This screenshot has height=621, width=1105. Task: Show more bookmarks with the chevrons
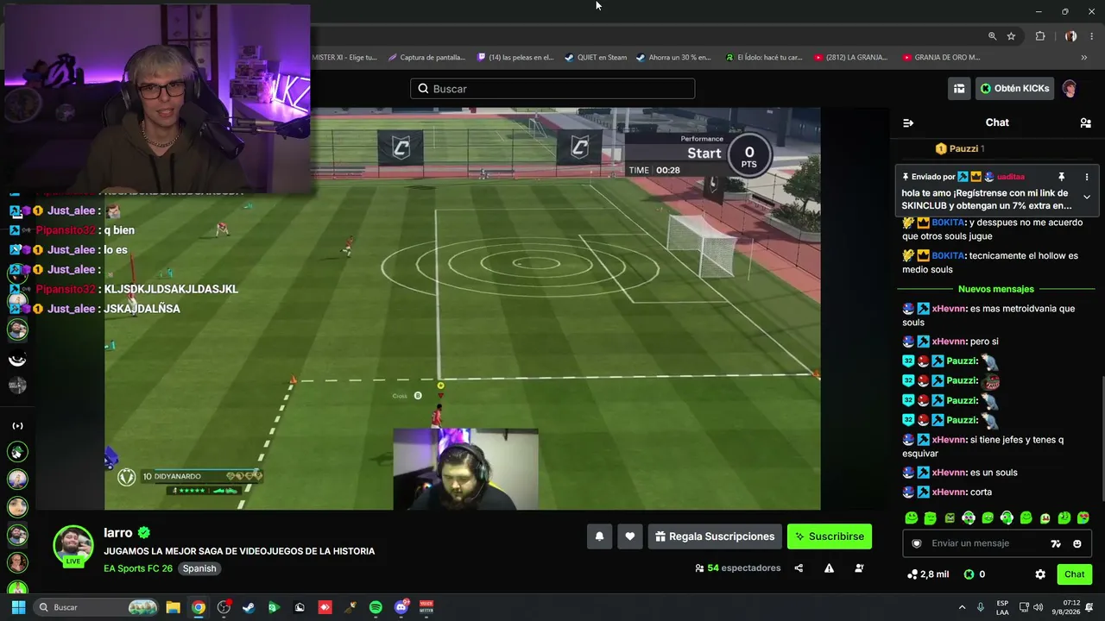(x=1084, y=58)
